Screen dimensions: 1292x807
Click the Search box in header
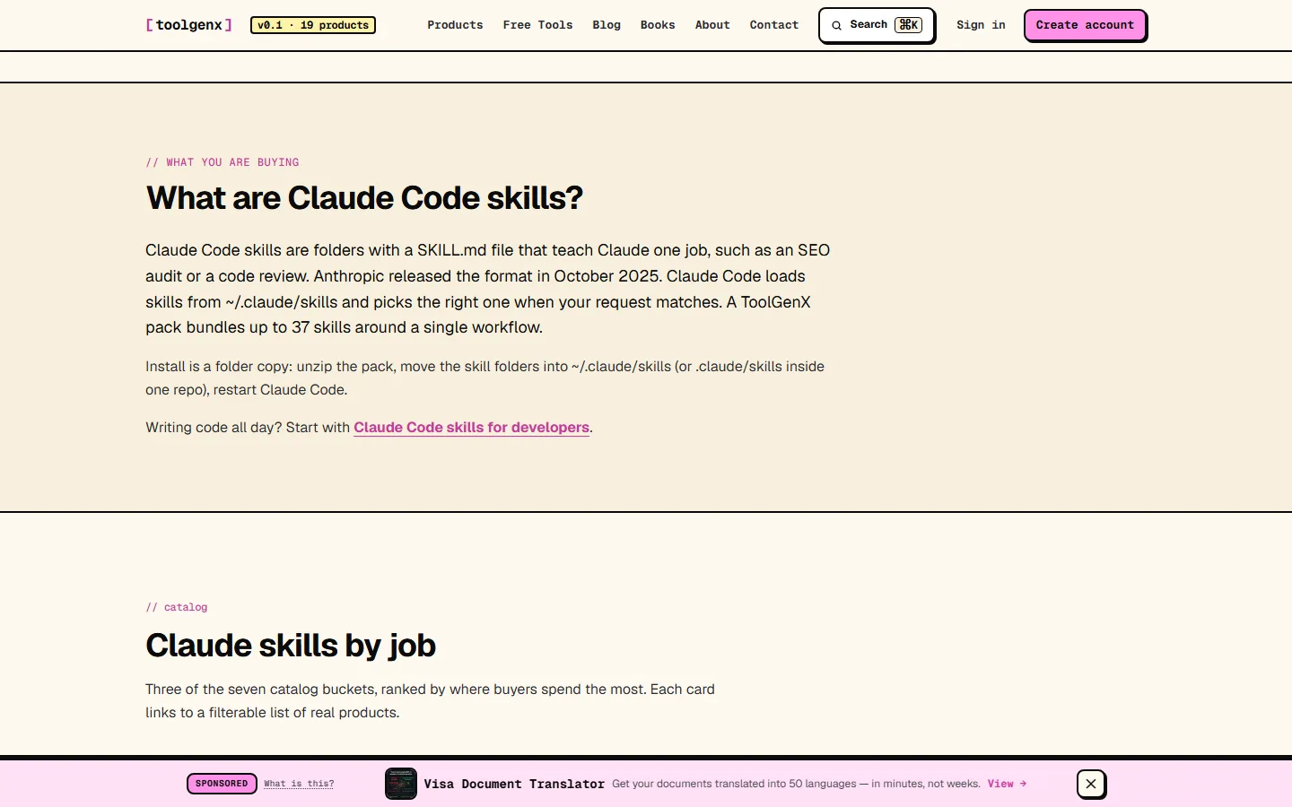click(877, 25)
